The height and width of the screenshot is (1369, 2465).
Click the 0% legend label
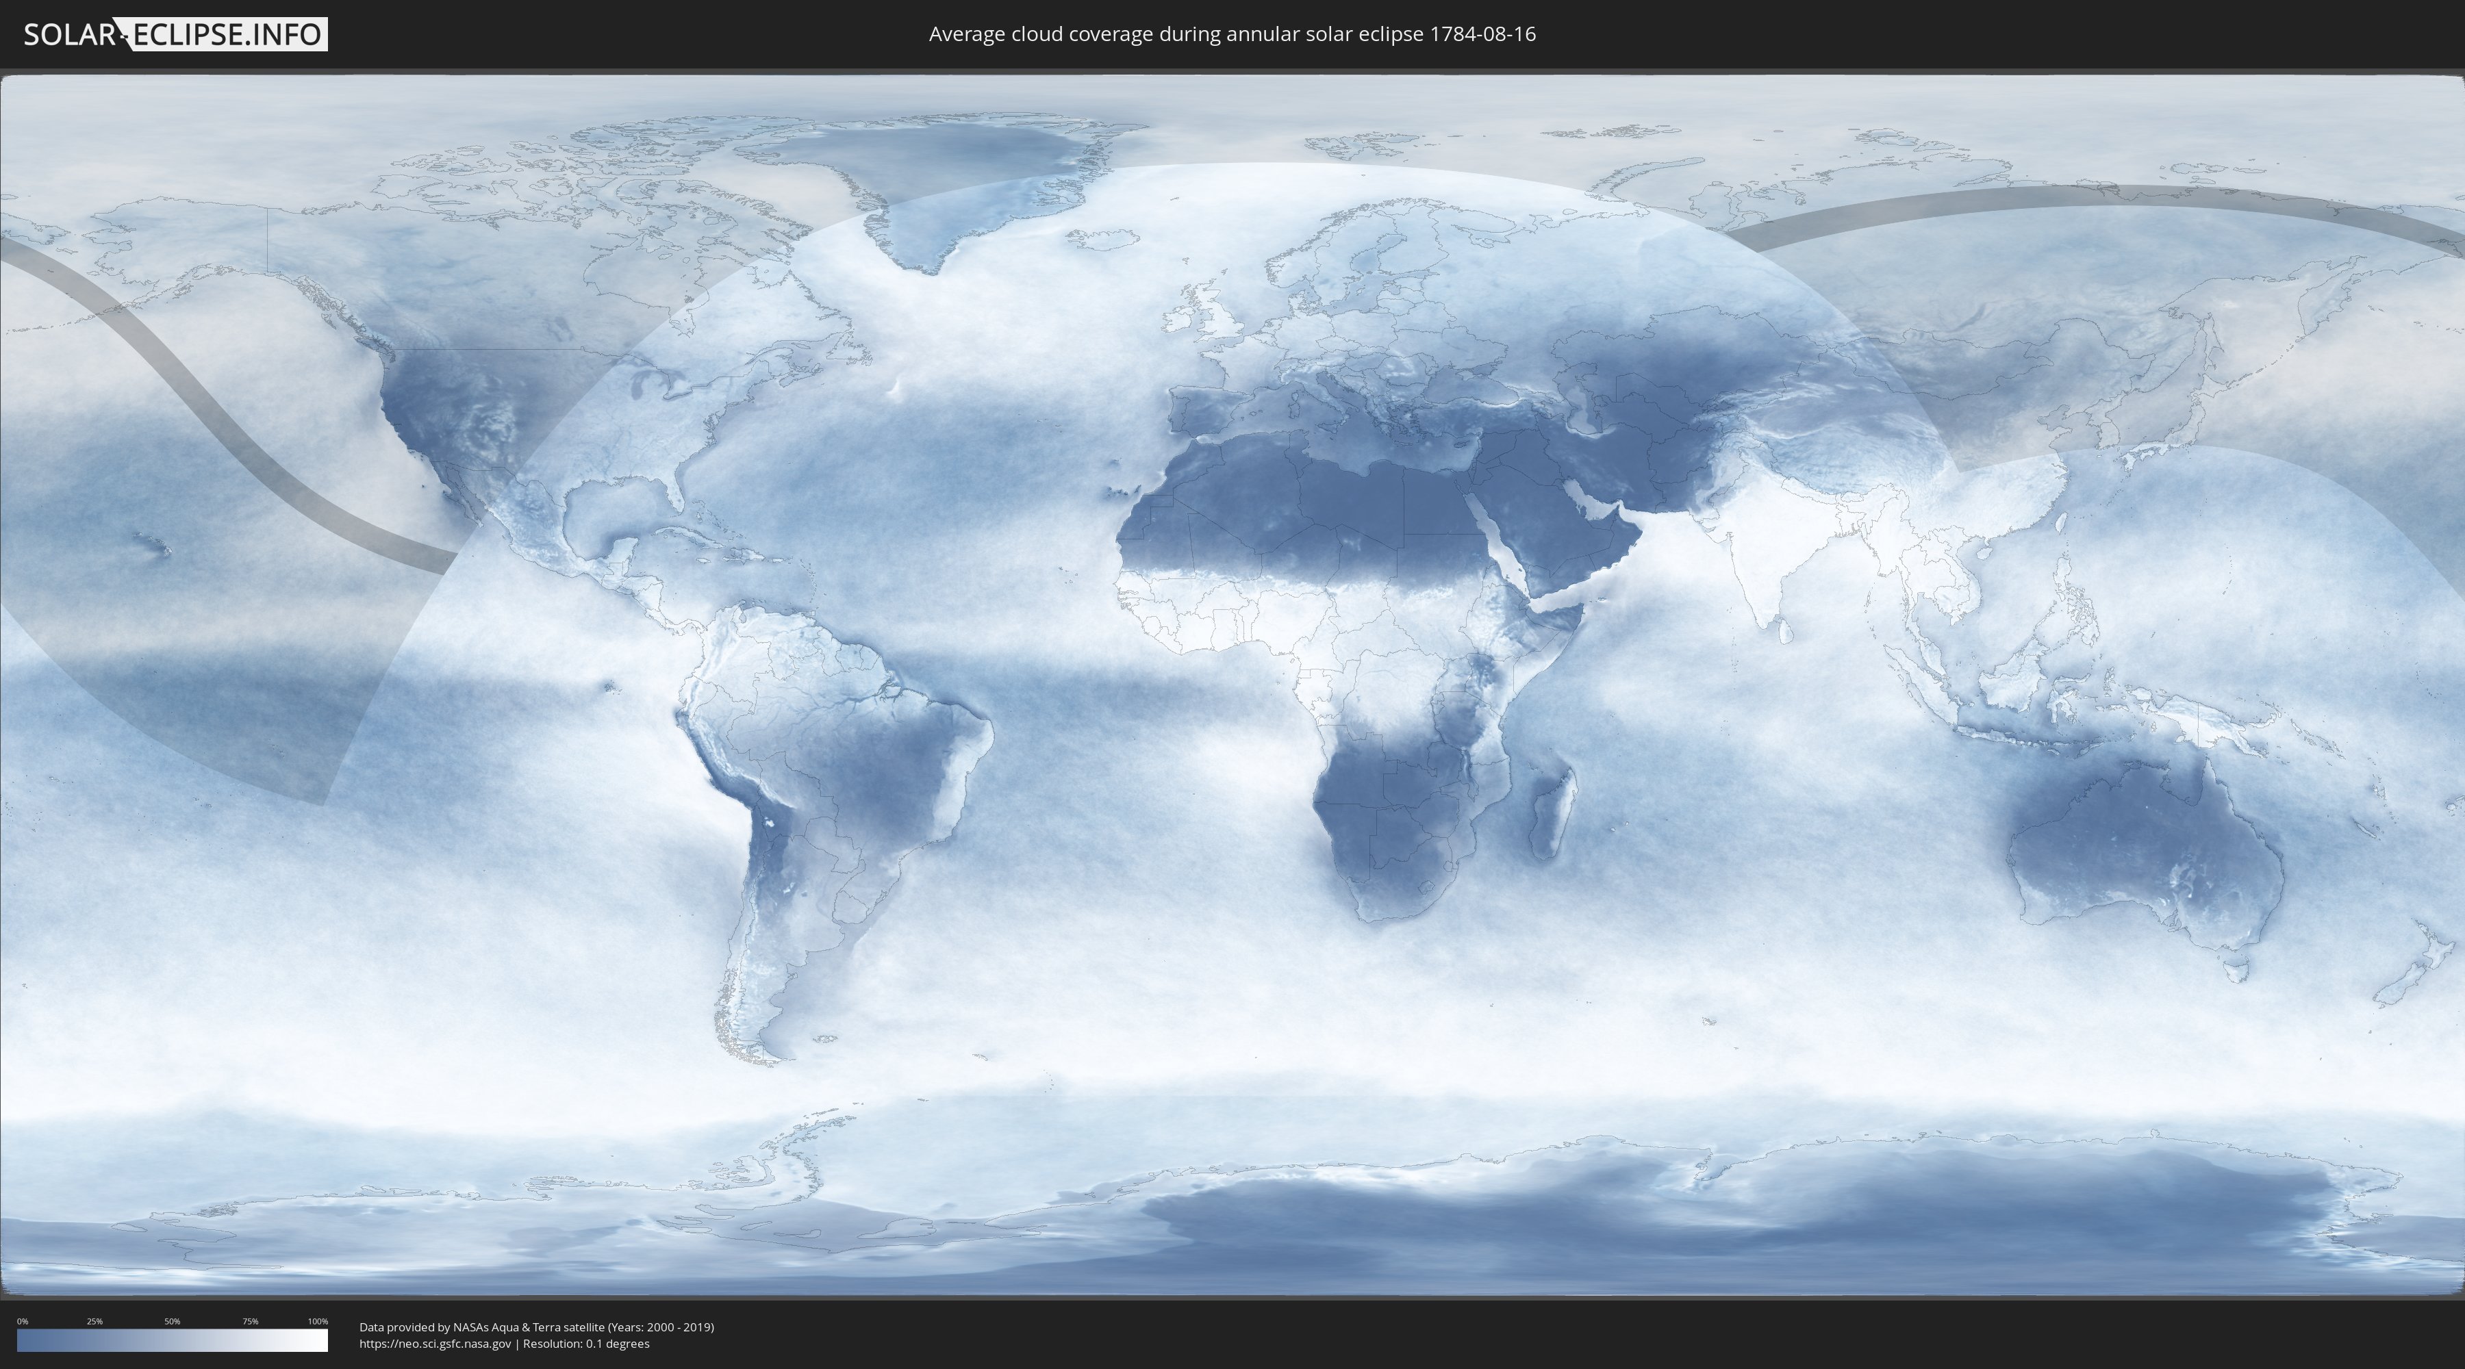23,1321
